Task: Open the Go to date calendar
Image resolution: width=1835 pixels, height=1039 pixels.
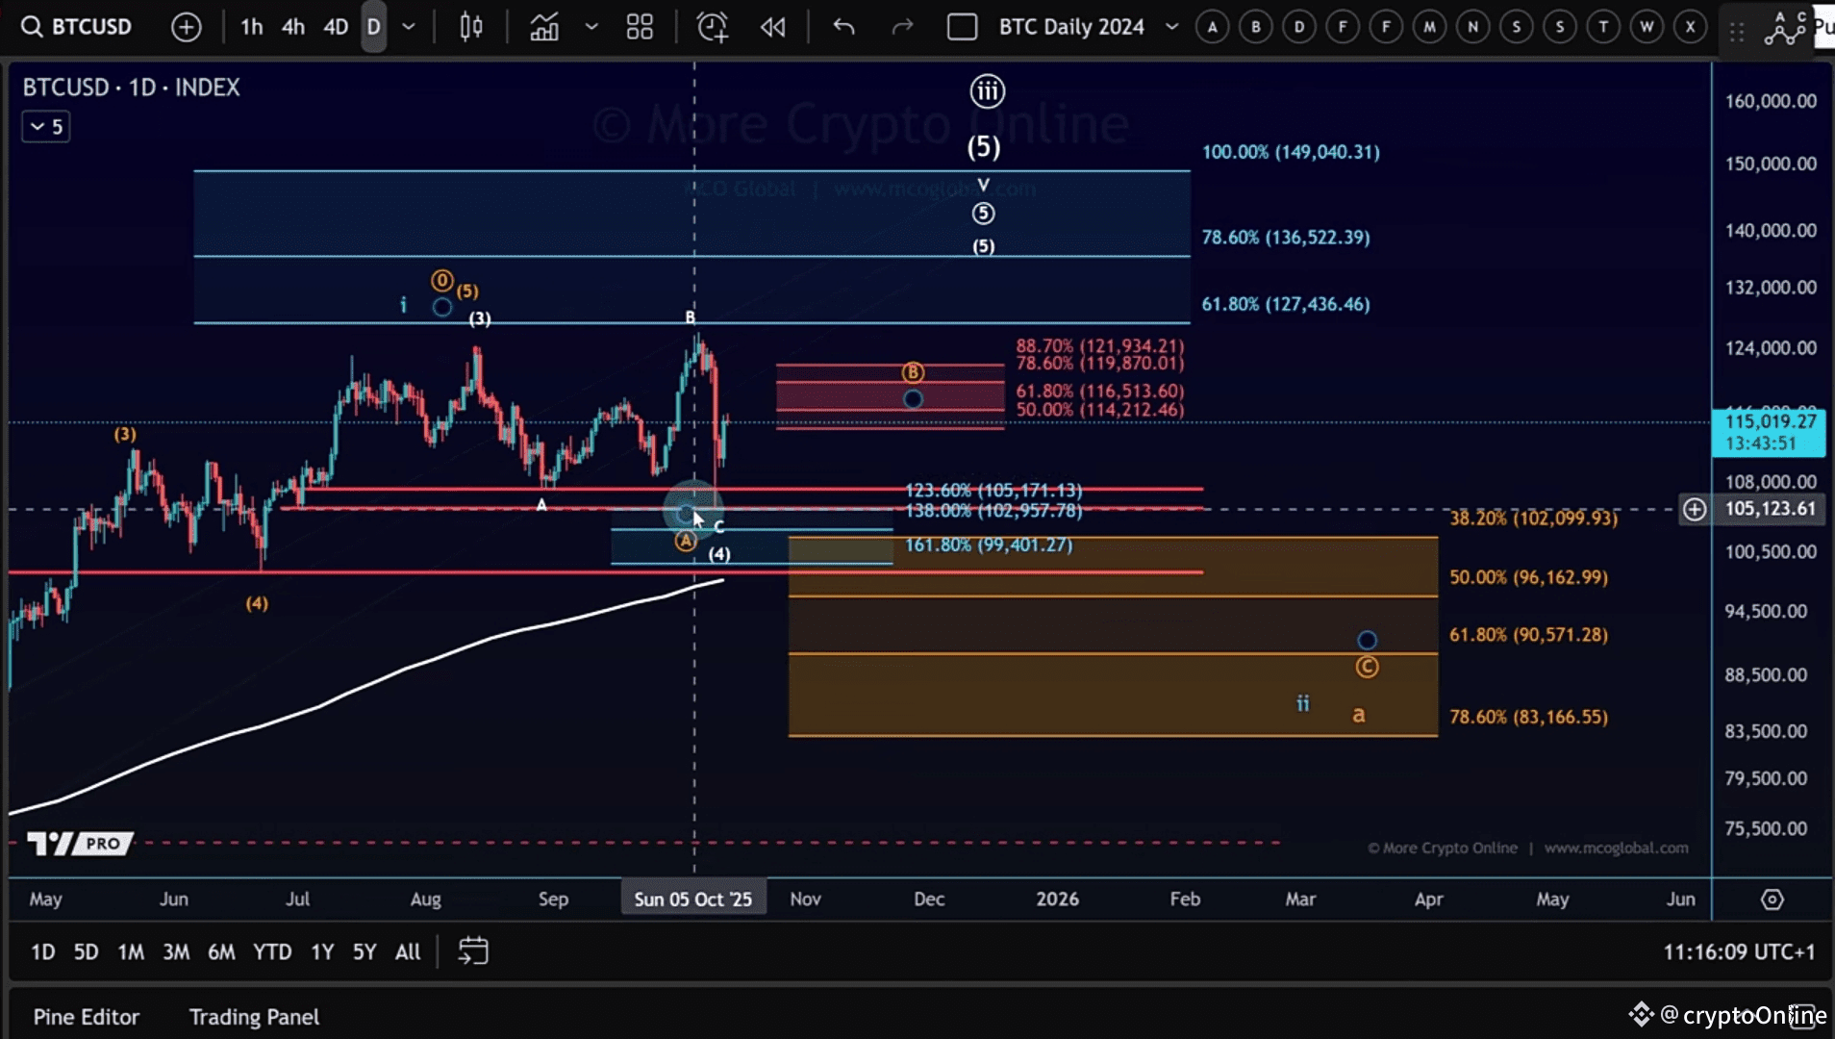Action: [473, 951]
